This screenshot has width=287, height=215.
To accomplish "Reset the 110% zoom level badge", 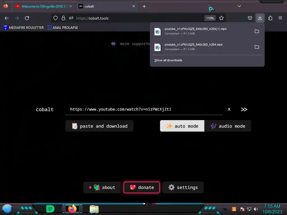I will coord(210,18).
